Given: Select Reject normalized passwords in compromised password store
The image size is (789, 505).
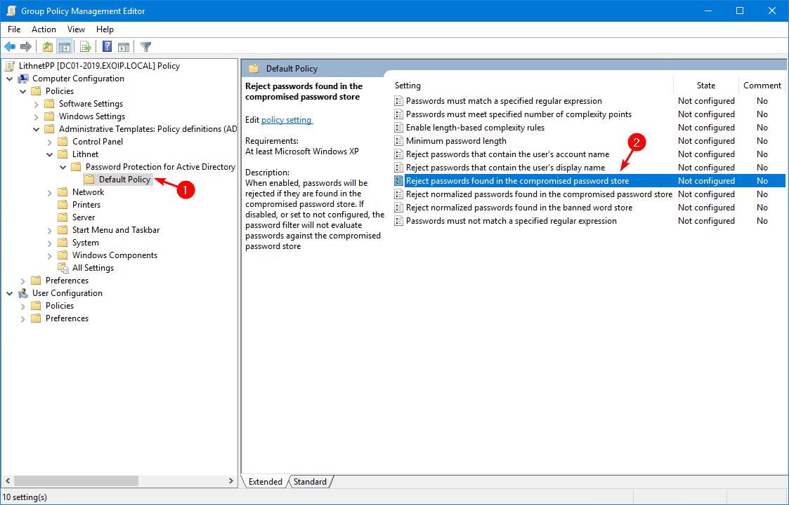Looking at the screenshot, I should [x=539, y=194].
